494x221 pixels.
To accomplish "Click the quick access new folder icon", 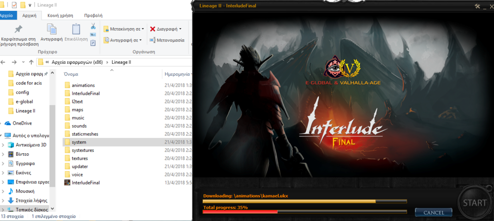I will pyautogui.click(x=23, y=5).
